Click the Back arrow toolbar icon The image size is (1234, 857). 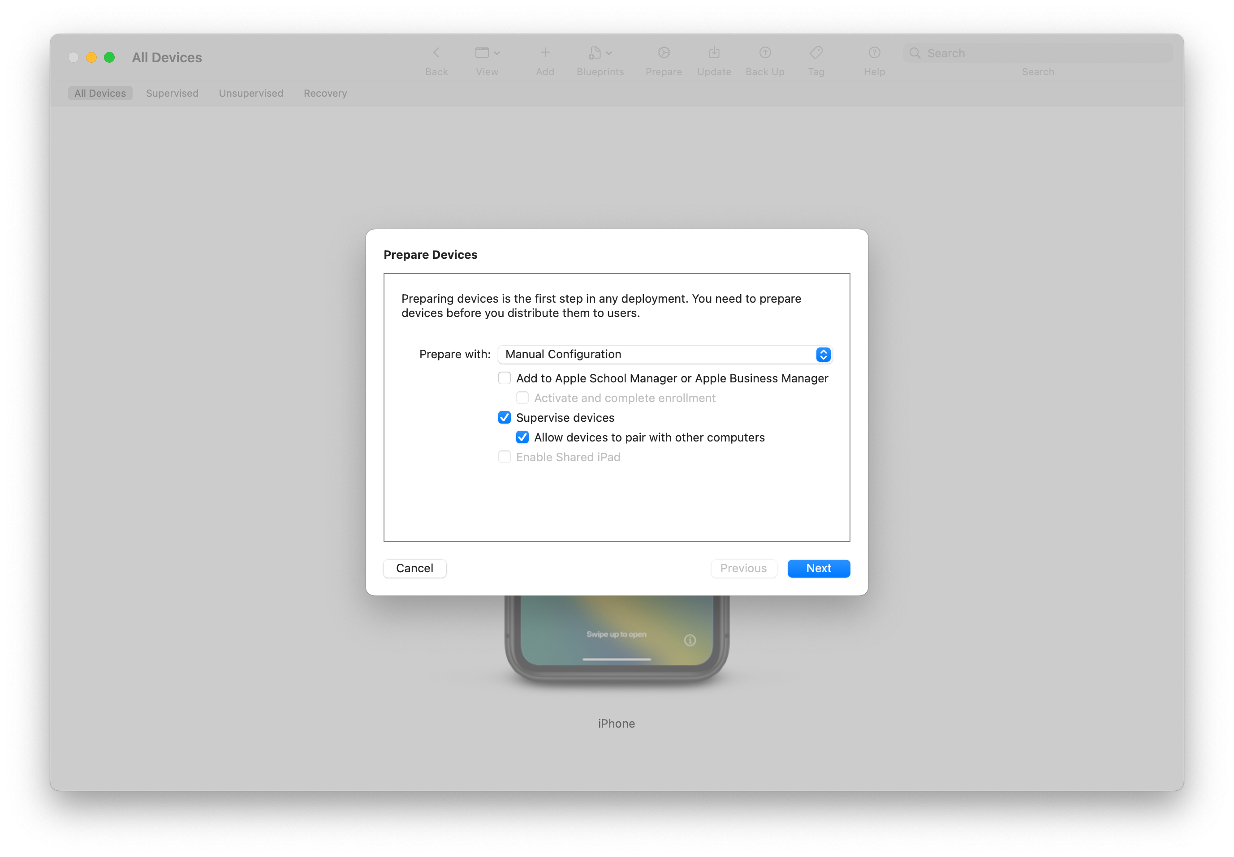click(x=436, y=53)
